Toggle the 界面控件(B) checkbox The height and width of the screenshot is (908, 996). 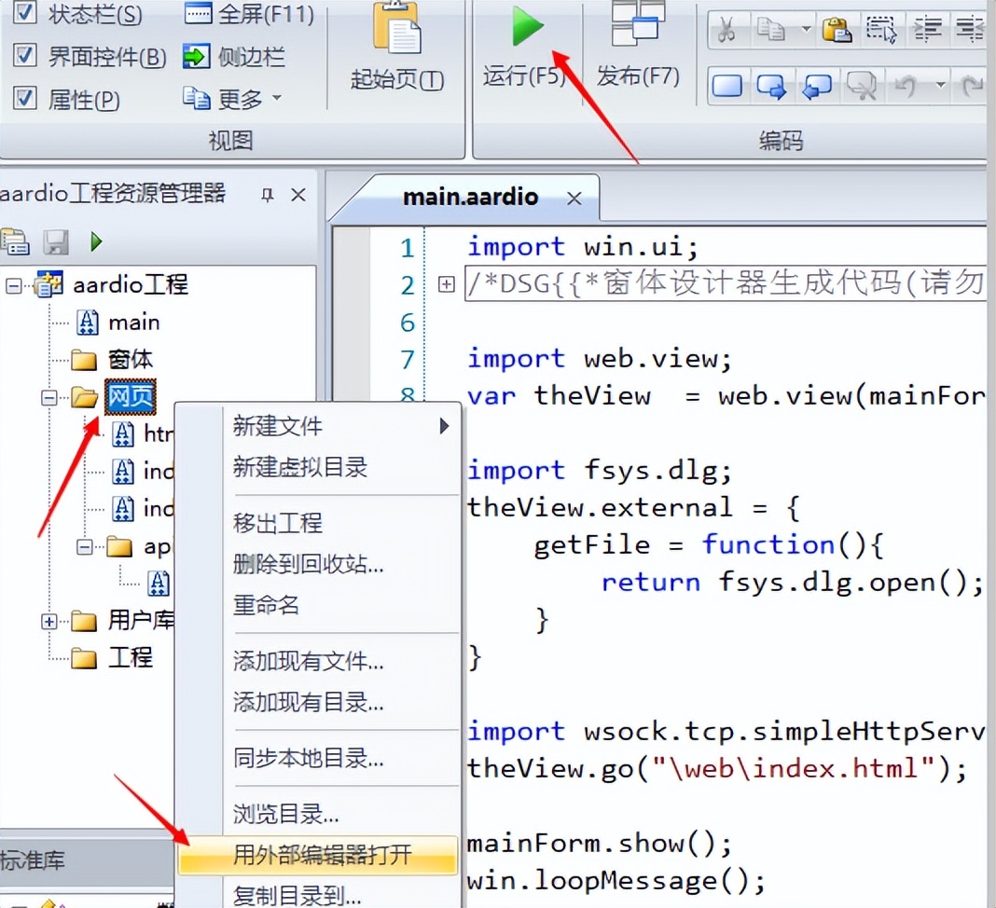[25, 57]
